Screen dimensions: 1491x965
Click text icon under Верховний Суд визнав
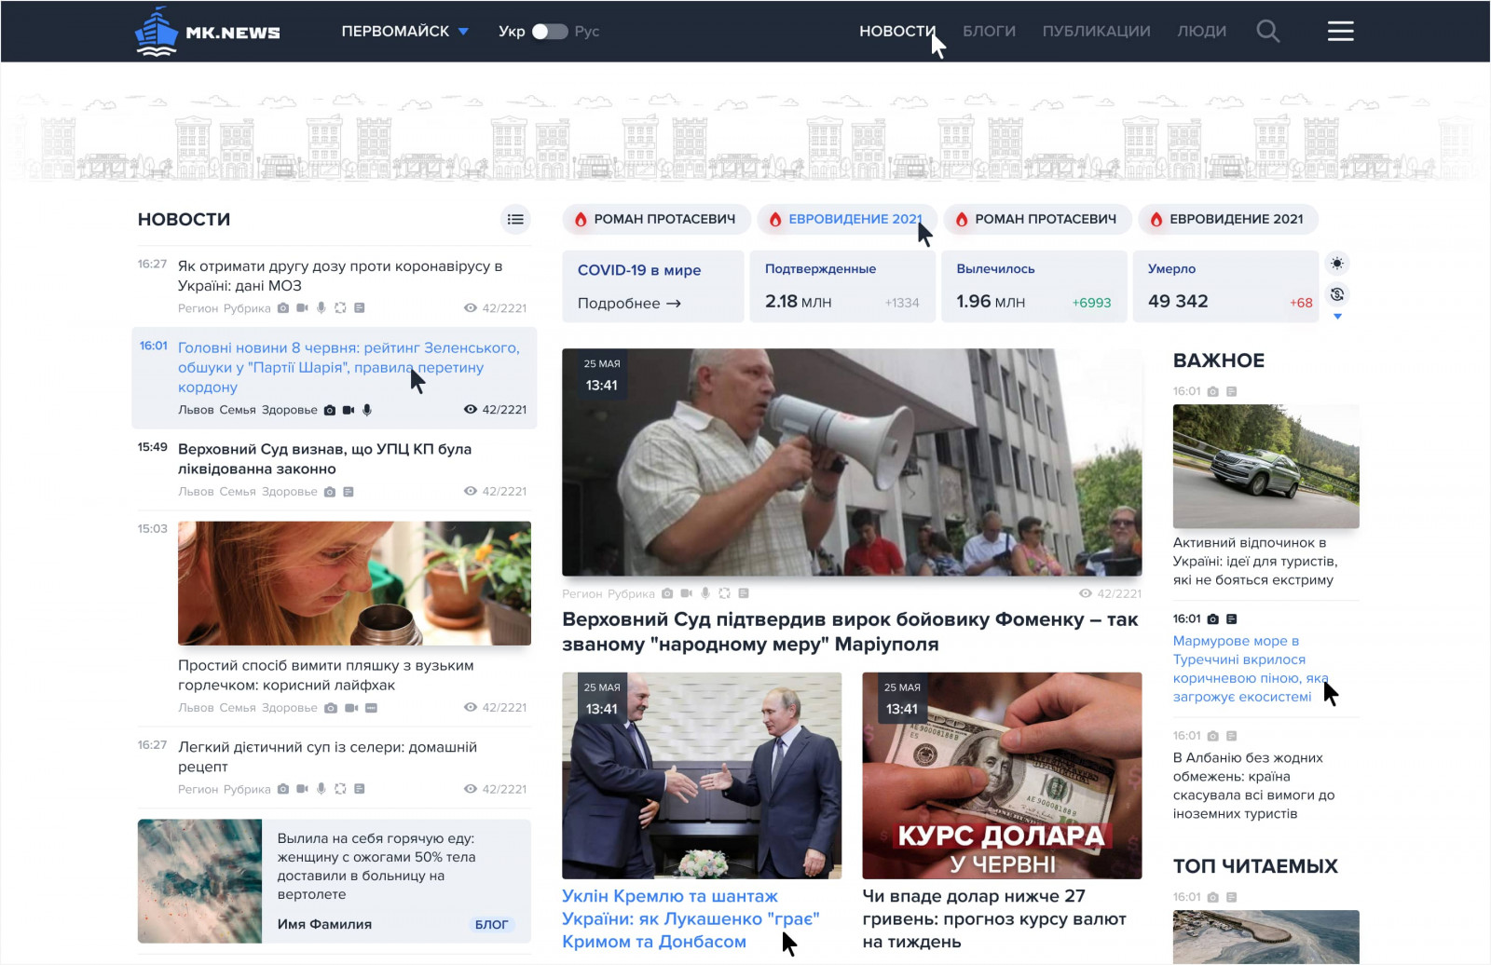coord(349,492)
